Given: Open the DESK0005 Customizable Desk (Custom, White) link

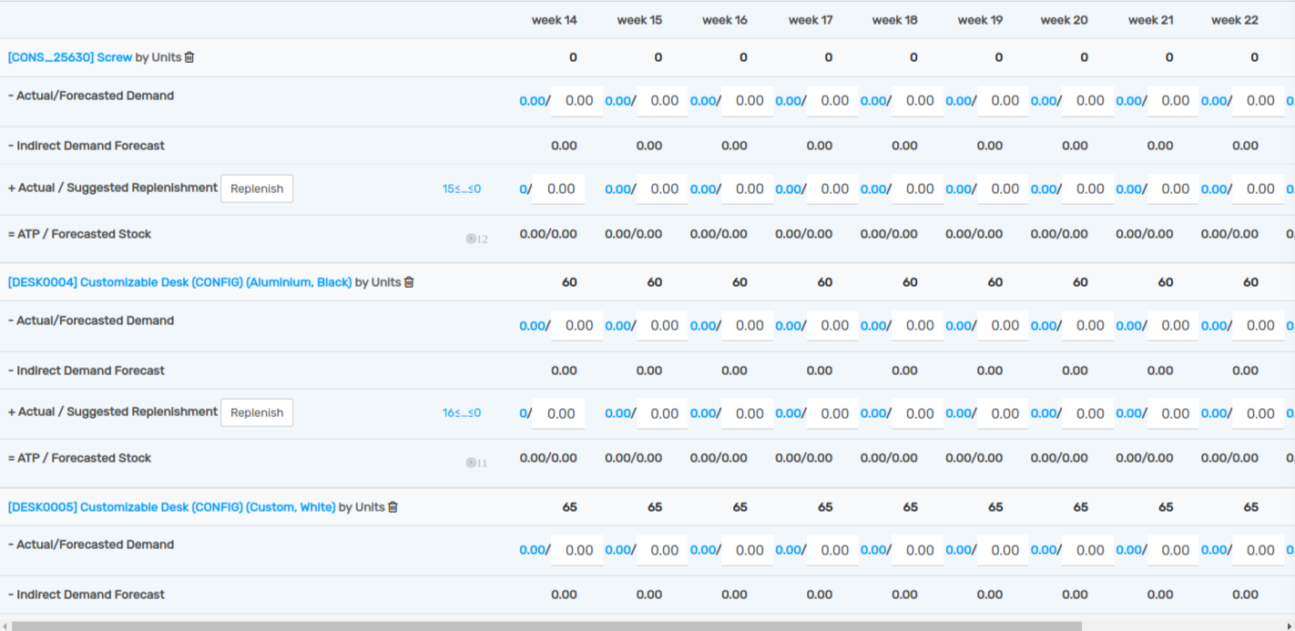Looking at the screenshot, I should click(171, 507).
